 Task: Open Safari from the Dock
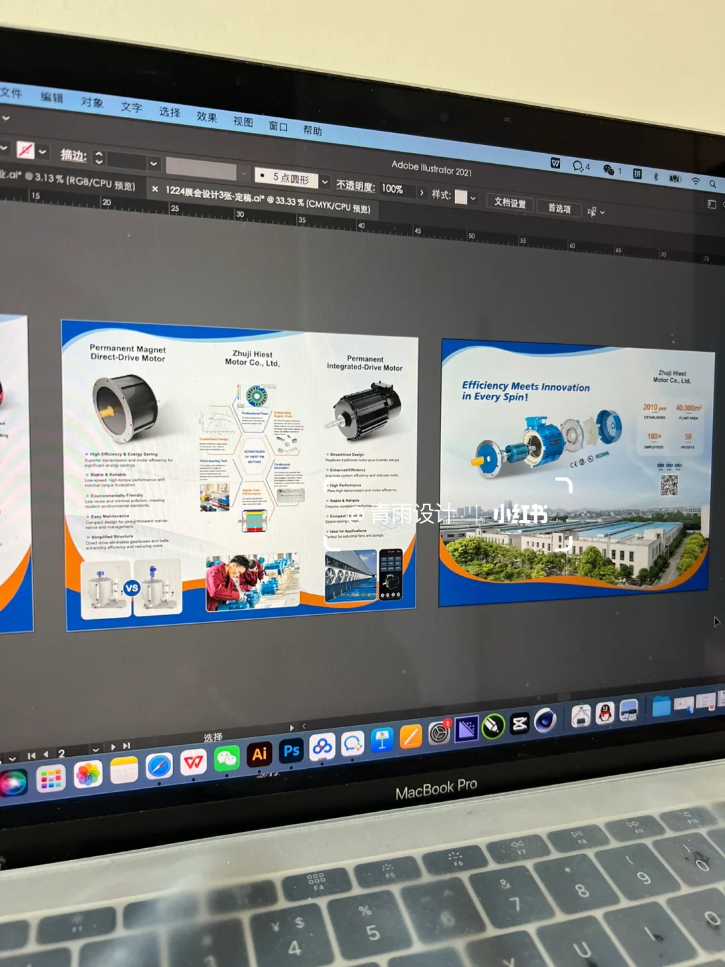tap(159, 766)
